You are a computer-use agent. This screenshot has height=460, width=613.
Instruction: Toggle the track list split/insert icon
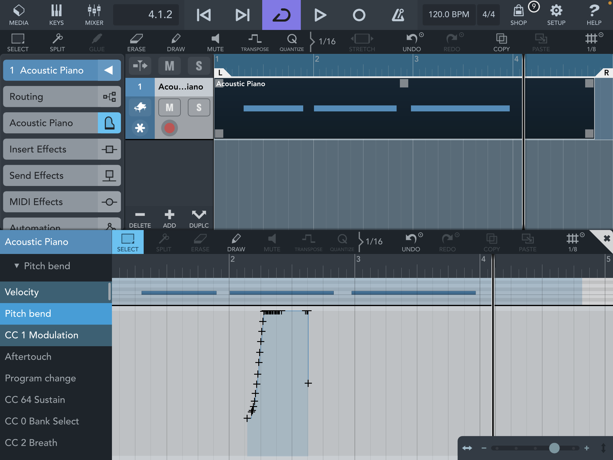pyautogui.click(x=140, y=66)
